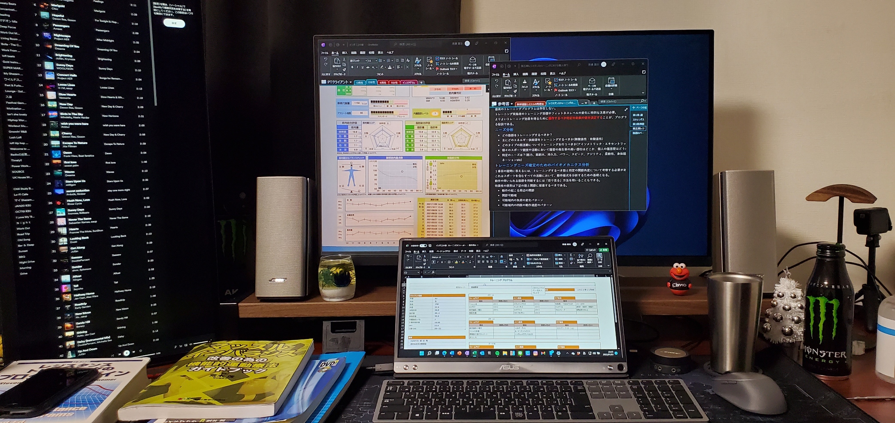Click Meeting Details calendar icon in right OneNote
Viewport: 895px width, 423px height.
[x=611, y=81]
